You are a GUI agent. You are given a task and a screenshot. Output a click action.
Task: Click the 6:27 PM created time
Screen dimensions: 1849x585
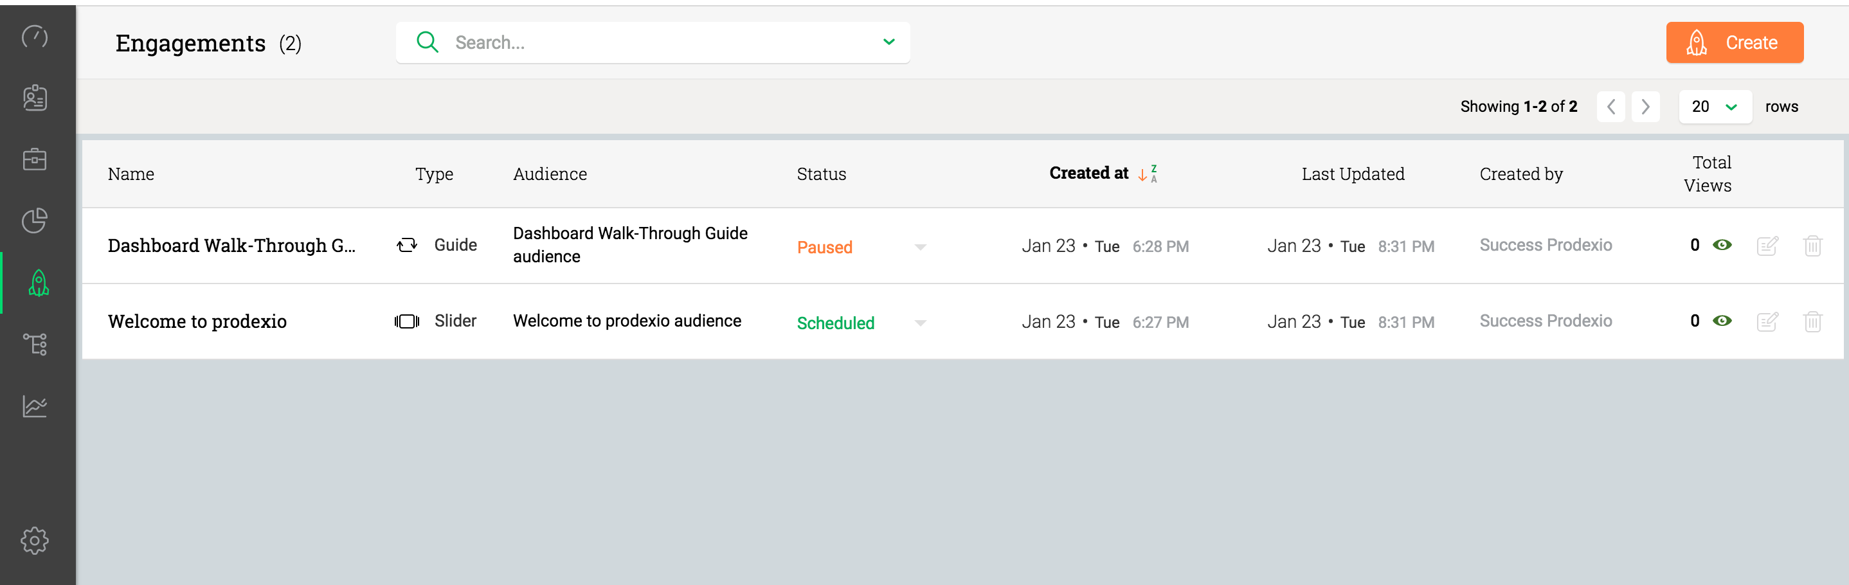[x=1160, y=322]
